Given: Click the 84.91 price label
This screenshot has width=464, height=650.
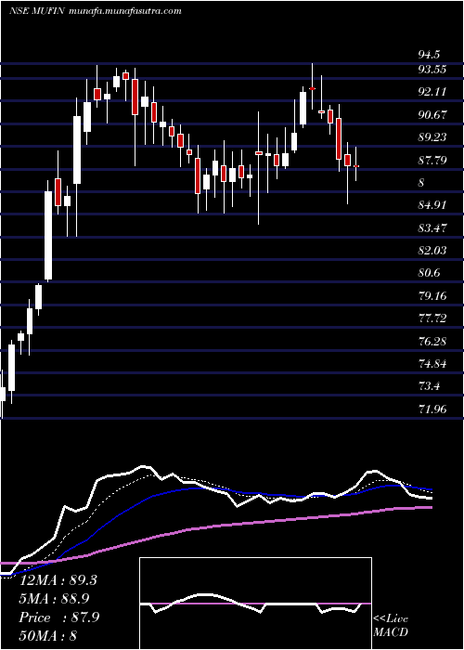Looking at the screenshot, I should tap(432, 205).
